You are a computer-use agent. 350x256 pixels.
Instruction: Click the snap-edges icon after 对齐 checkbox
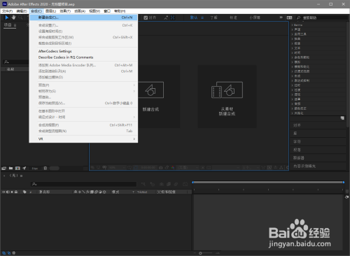pyautogui.click(x=166, y=17)
